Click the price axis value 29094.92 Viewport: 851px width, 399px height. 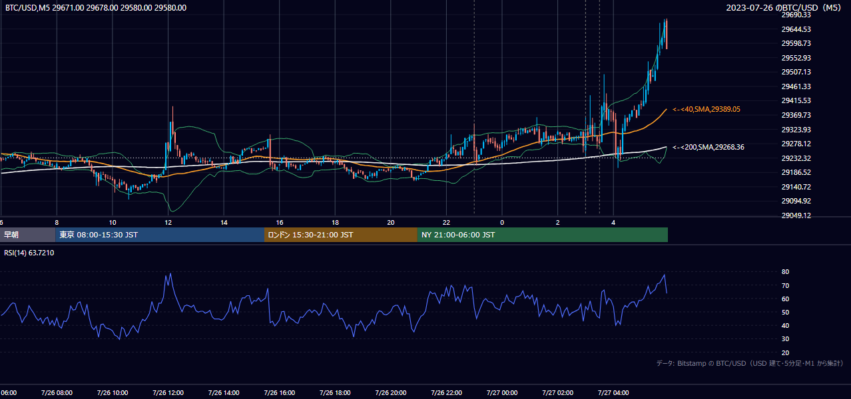click(796, 201)
